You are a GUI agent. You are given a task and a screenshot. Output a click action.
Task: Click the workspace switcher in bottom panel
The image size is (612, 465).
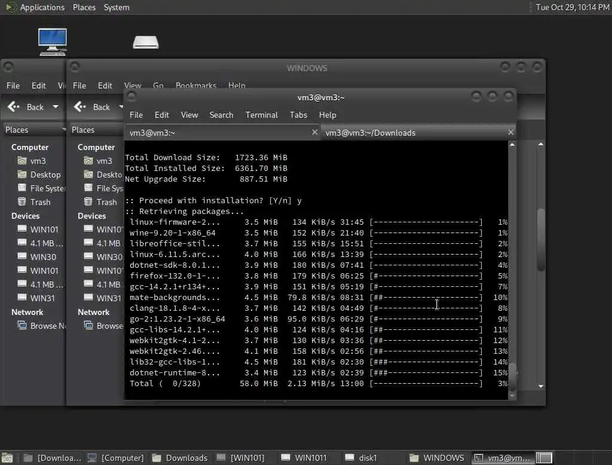tap(544, 458)
